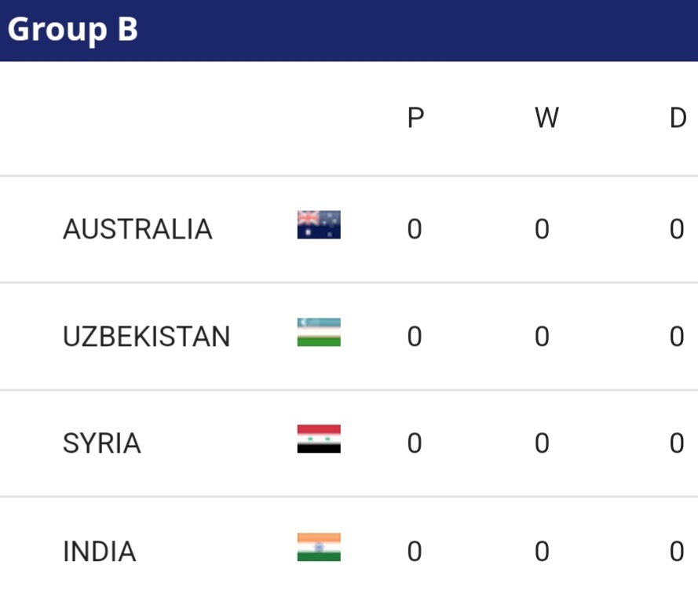This screenshot has height=594, width=698.
Task: Click Uzbekistan's draws value
Action: [677, 337]
